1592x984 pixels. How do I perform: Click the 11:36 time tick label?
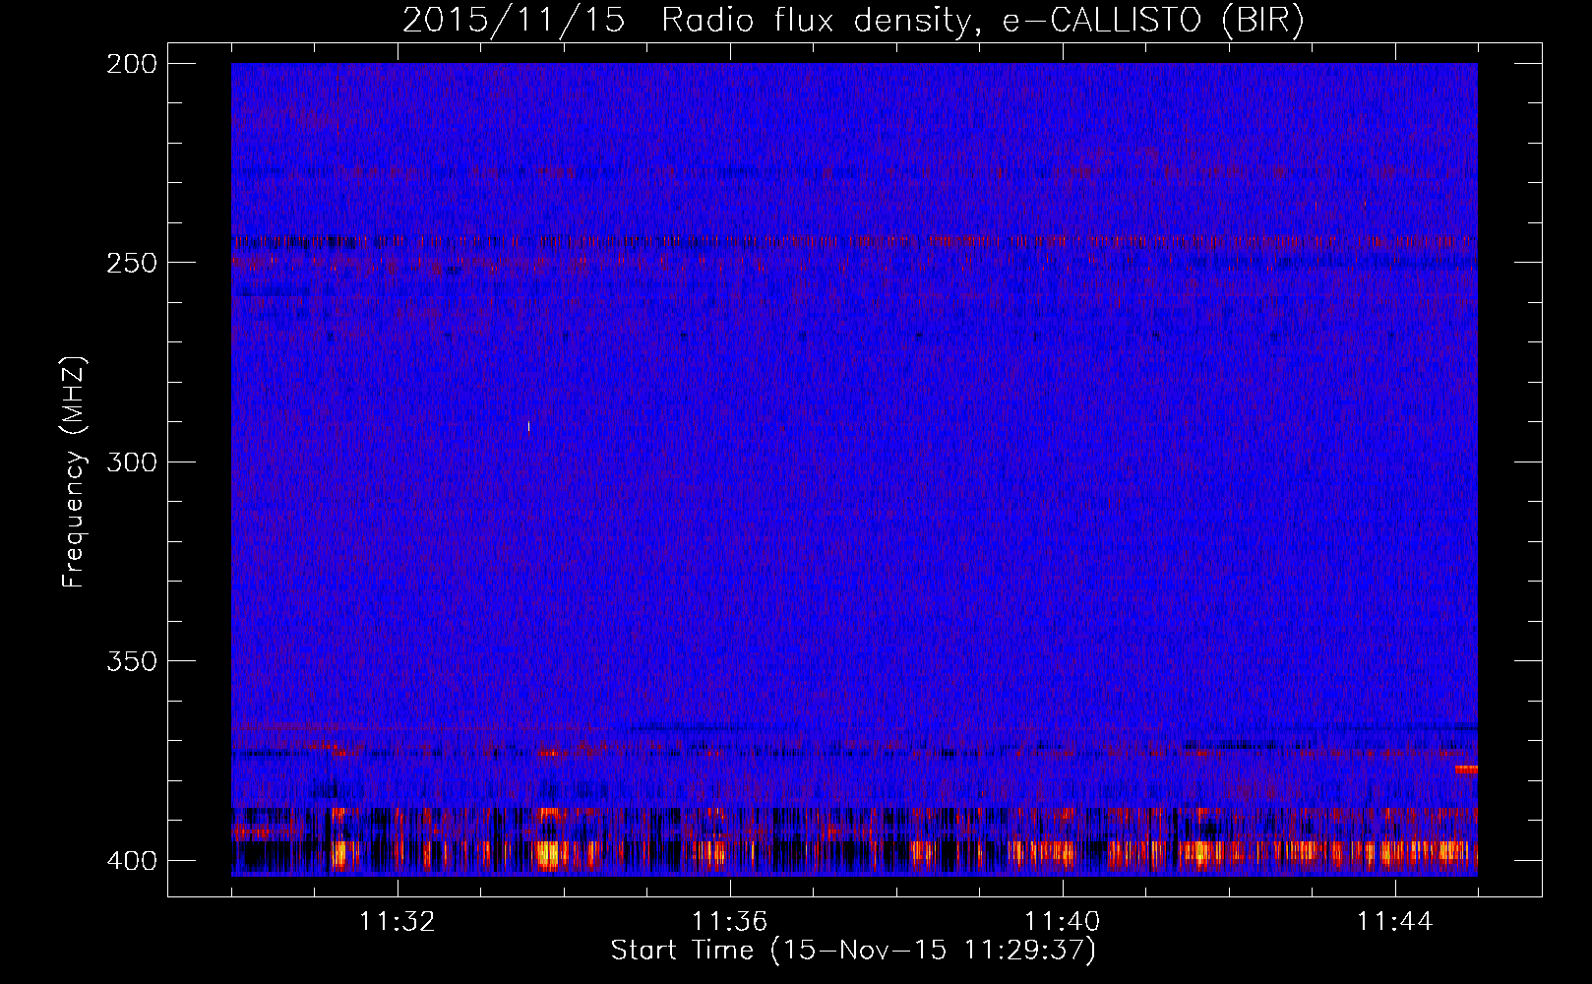click(x=730, y=922)
